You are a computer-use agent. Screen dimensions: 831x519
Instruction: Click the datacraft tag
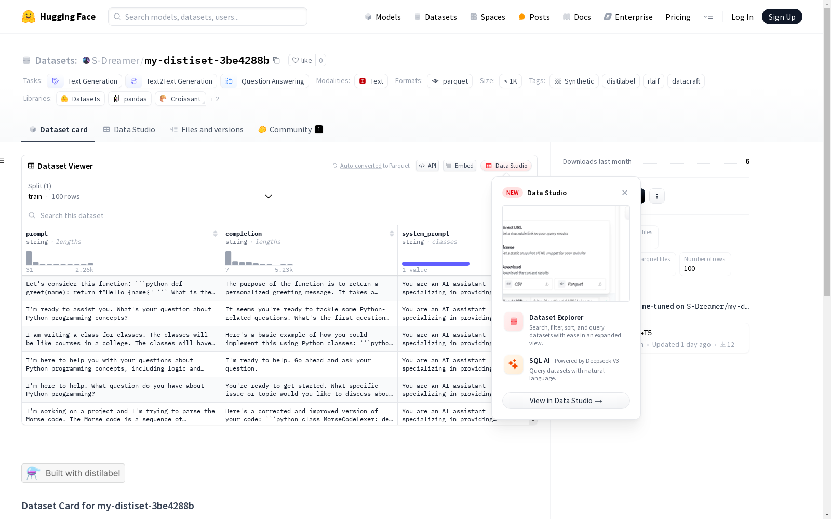(686, 81)
